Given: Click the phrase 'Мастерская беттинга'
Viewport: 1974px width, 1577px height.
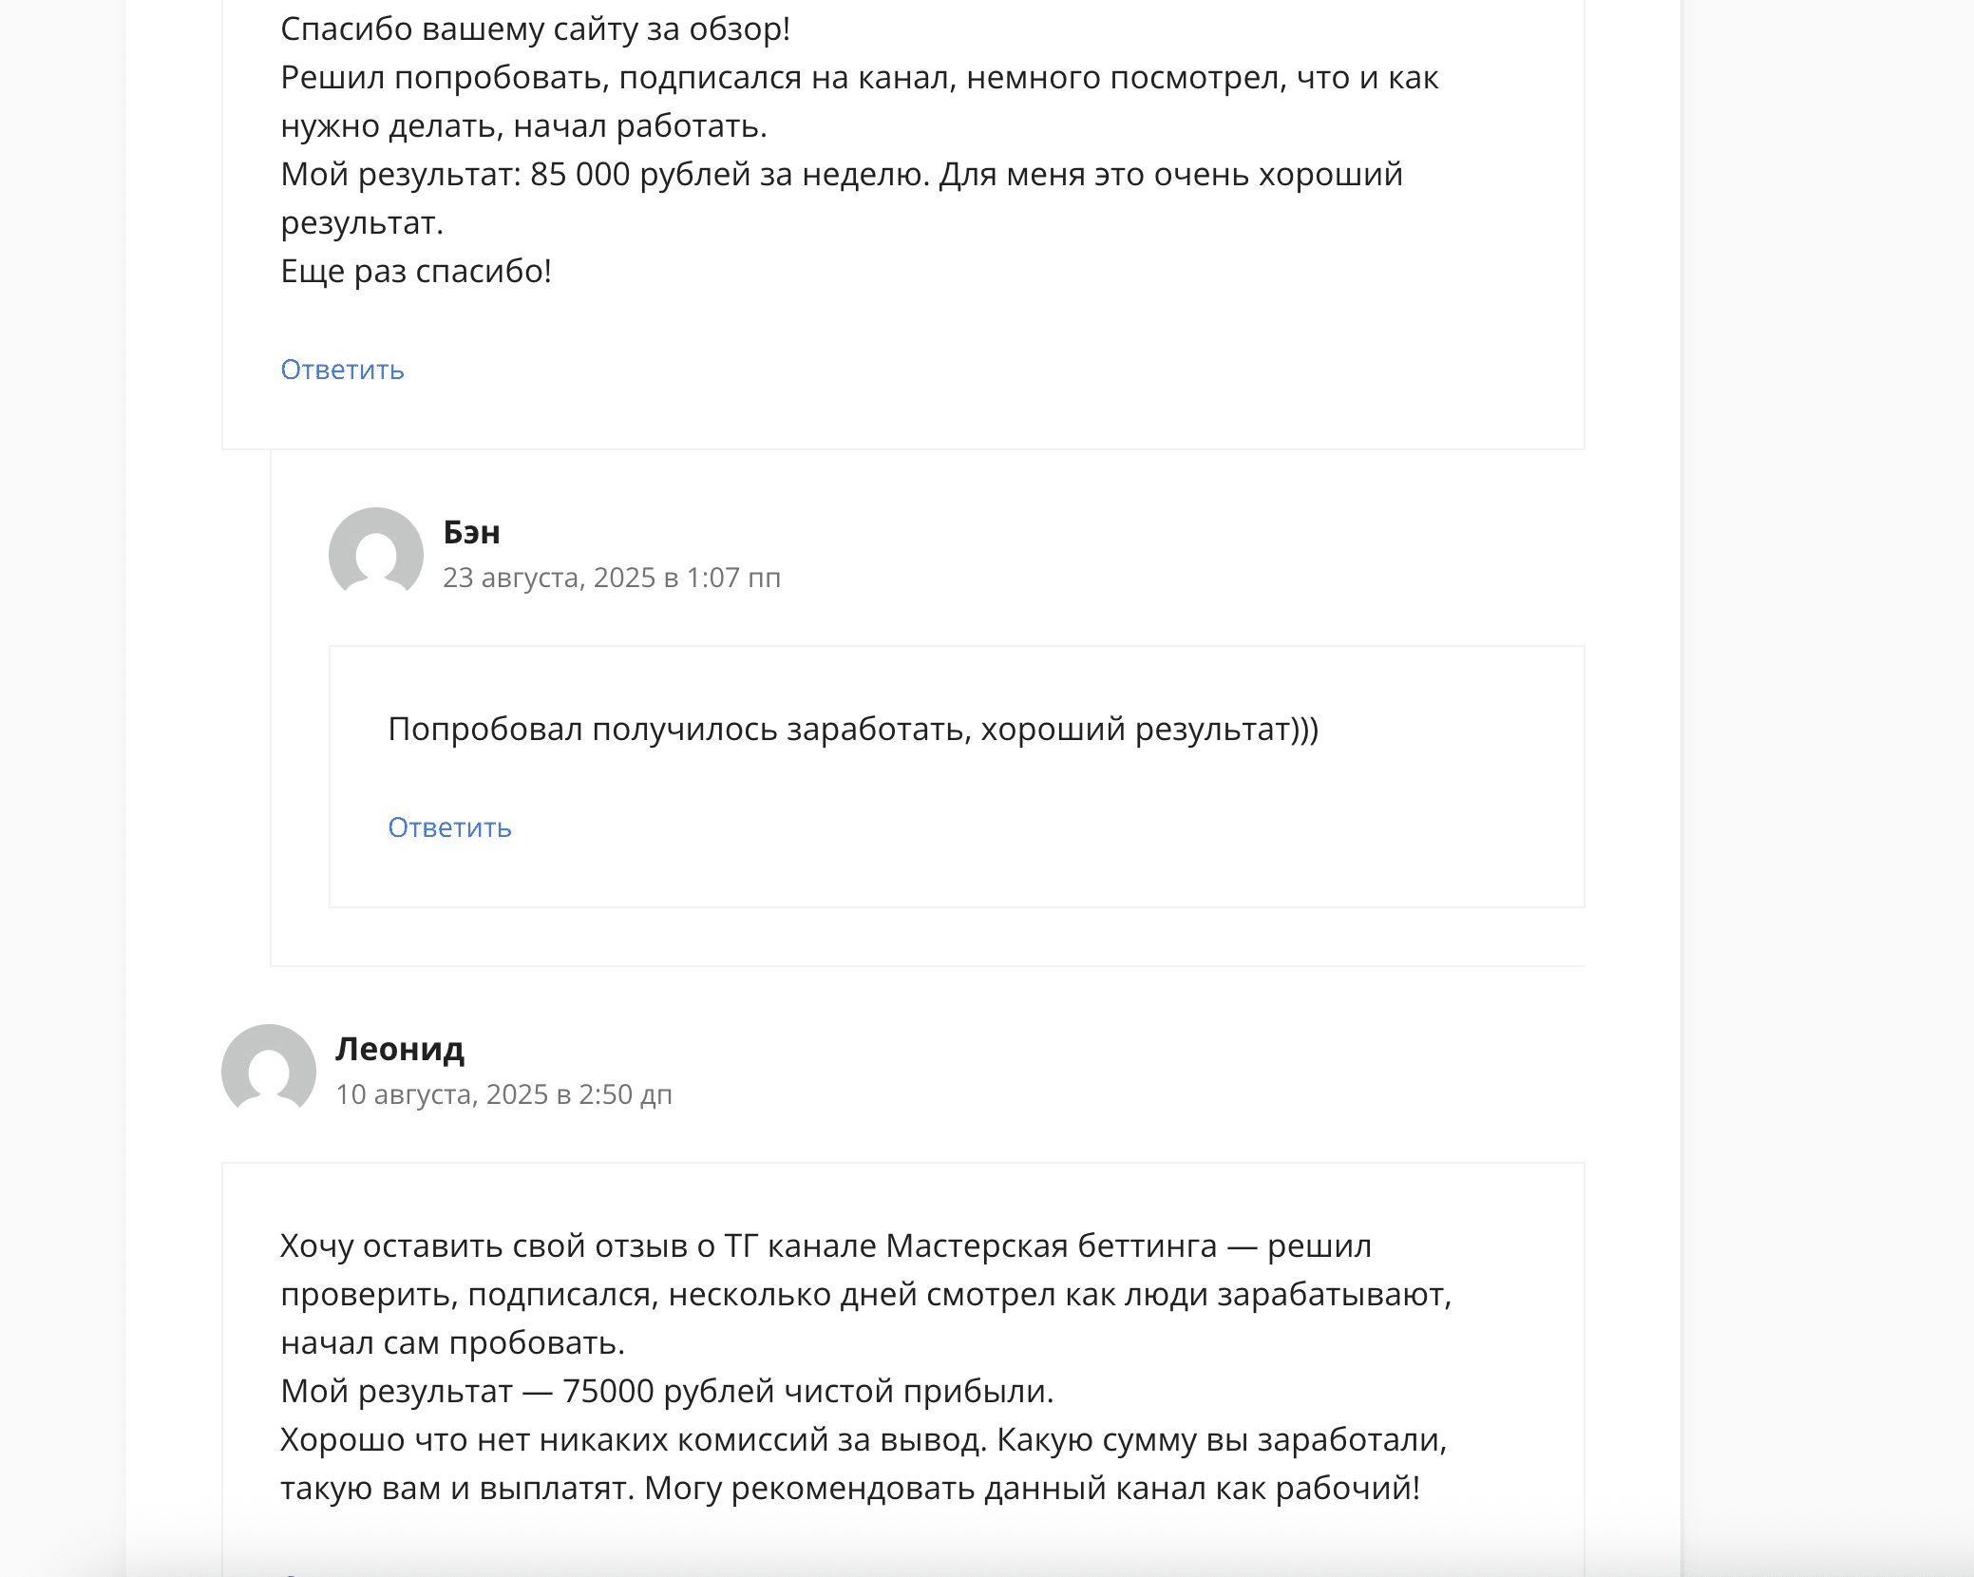Looking at the screenshot, I should 1052,1246.
